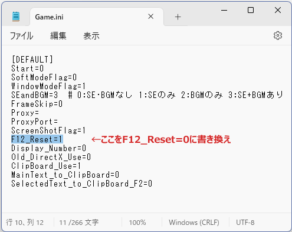
Task: Open the 表示 menu
Action: pyautogui.click(x=91, y=36)
